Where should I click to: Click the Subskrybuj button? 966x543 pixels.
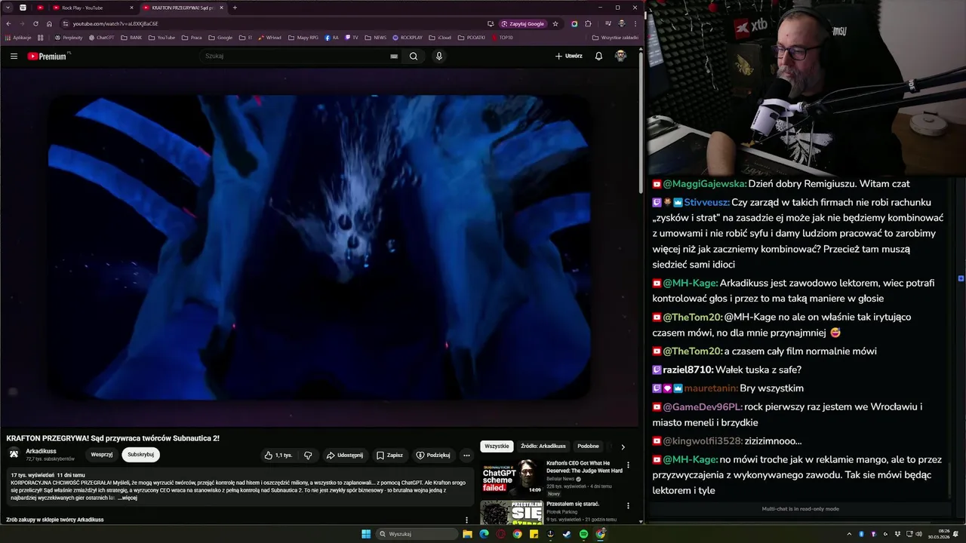pyautogui.click(x=140, y=455)
